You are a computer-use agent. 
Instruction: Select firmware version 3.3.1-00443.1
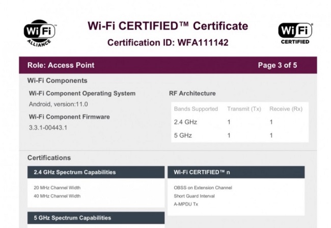(x=48, y=128)
